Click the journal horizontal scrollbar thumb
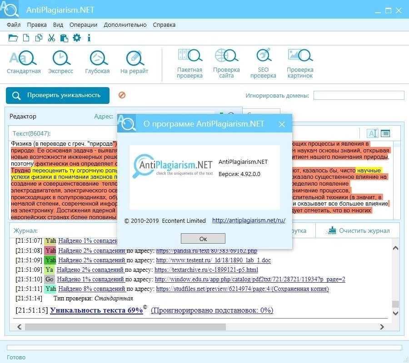The height and width of the screenshot is (363, 409). click(125, 327)
